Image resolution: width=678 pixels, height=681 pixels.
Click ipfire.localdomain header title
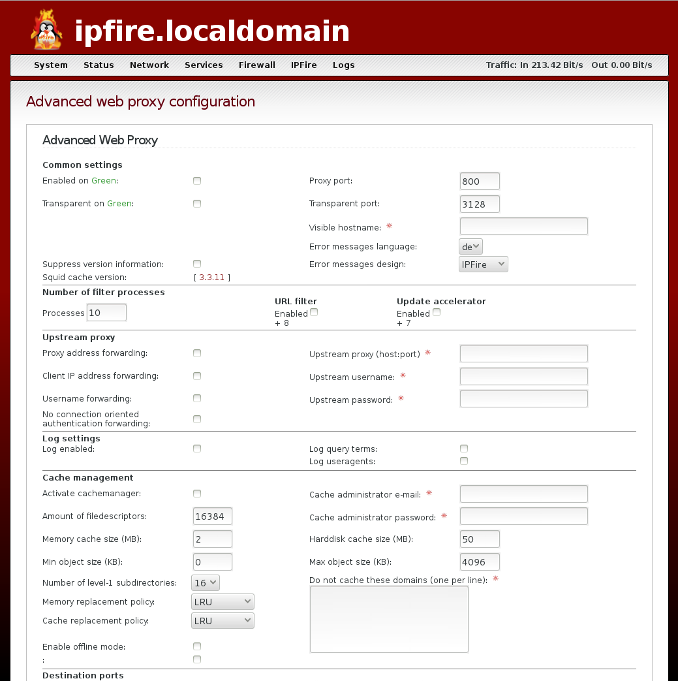coord(212,31)
